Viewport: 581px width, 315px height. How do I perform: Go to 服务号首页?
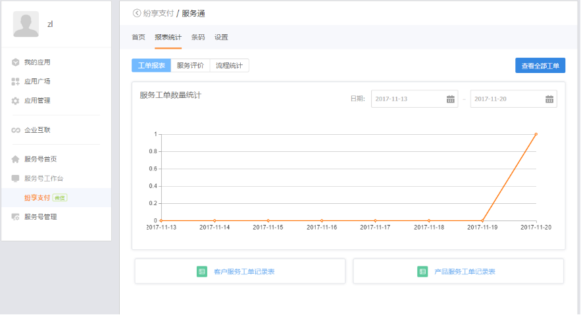click(x=40, y=159)
